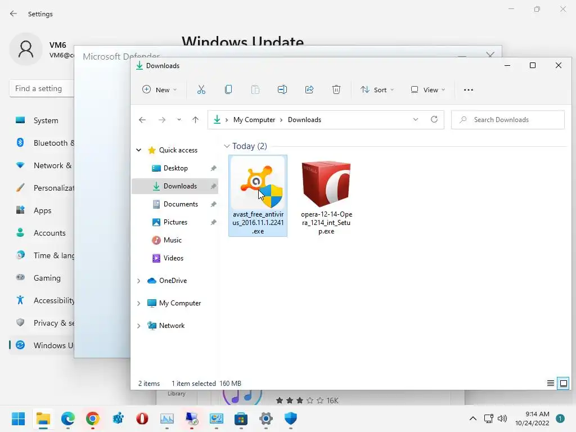This screenshot has height=432, width=576.
Task: Click the Copy icon in Explorer toolbar
Action: [x=228, y=89]
